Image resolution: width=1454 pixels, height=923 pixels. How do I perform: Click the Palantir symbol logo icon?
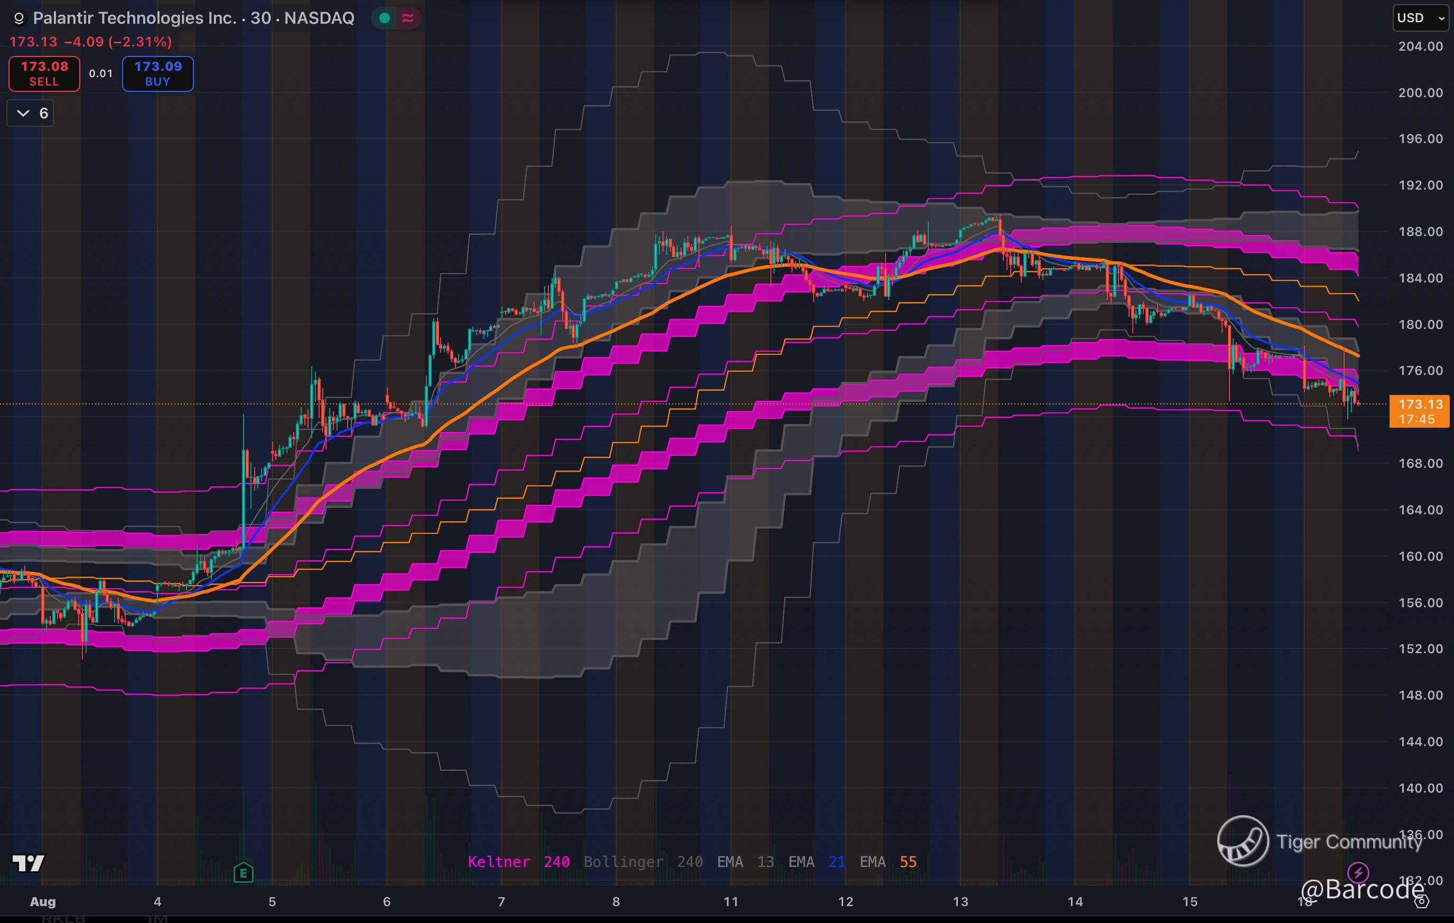18,18
